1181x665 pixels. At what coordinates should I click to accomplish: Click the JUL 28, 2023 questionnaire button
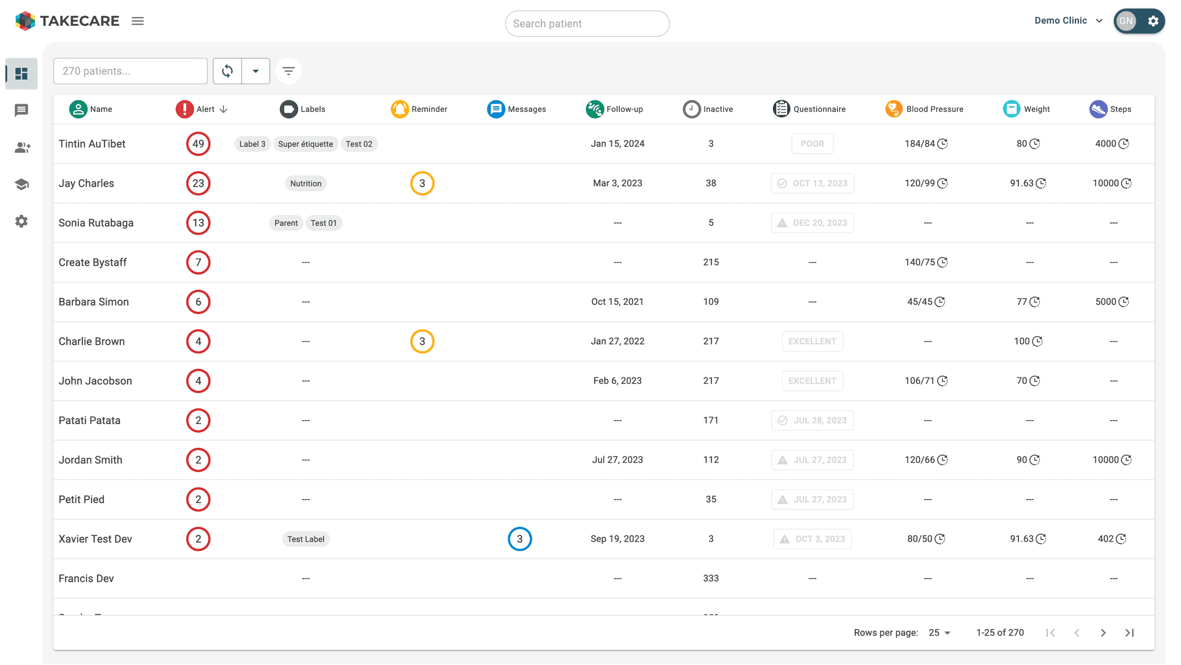click(812, 421)
